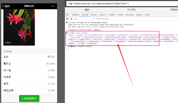
Task: Toggle the console filter funnel icon
Action: pos(71,19)
